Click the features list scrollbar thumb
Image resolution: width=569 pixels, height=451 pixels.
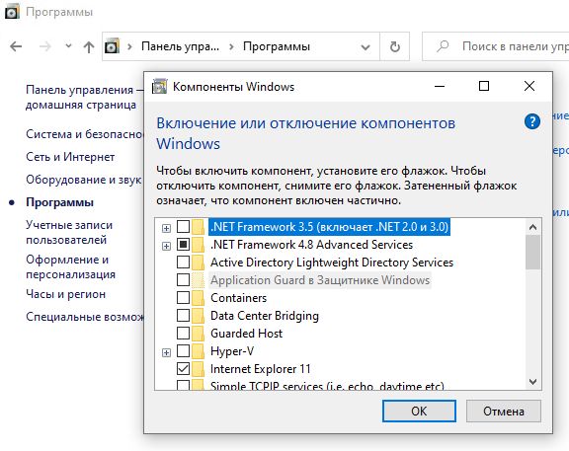point(532,253)
